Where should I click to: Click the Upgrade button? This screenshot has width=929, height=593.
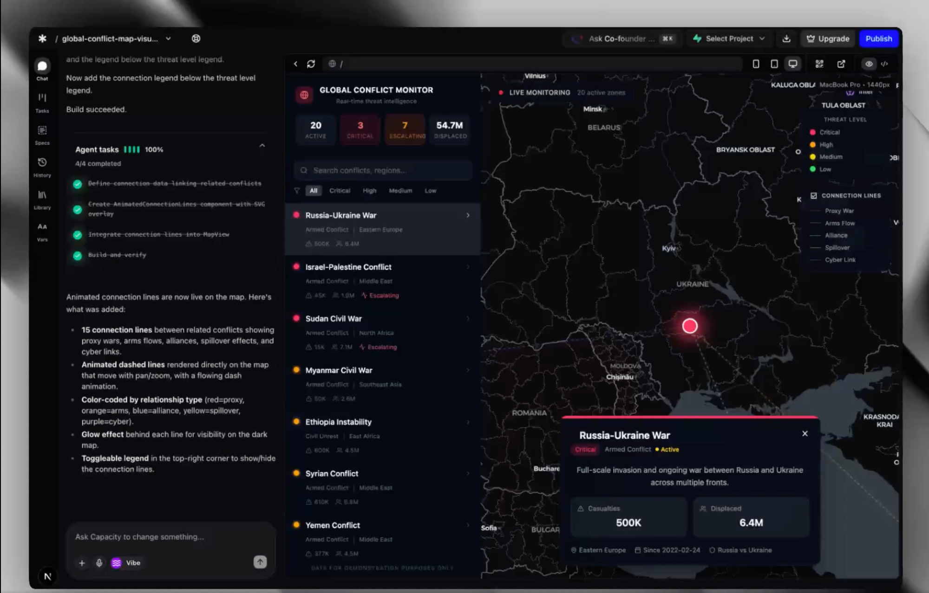pos(828,39)
